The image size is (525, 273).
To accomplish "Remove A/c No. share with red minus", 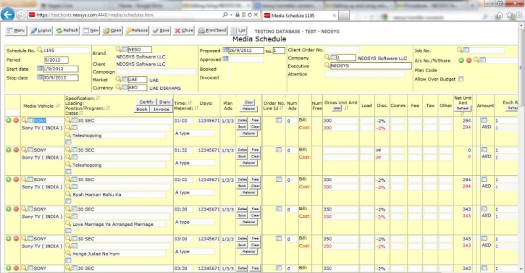I will coord(469,60).
